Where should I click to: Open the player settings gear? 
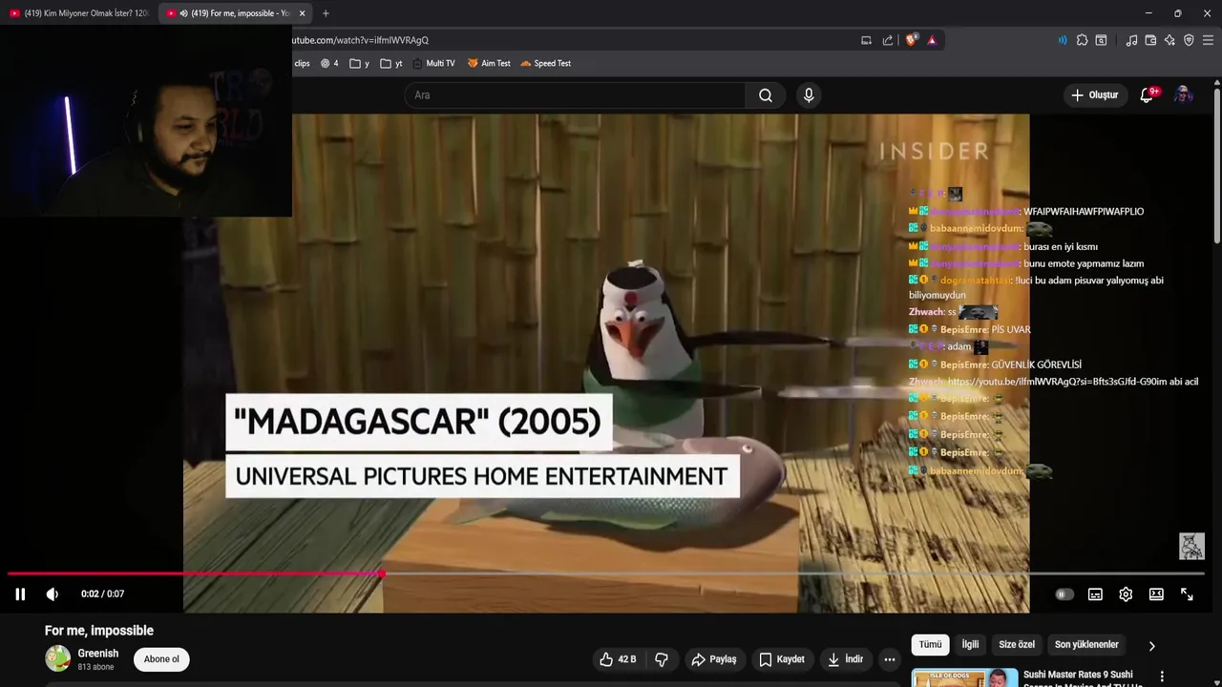[x=1126, y=593]
